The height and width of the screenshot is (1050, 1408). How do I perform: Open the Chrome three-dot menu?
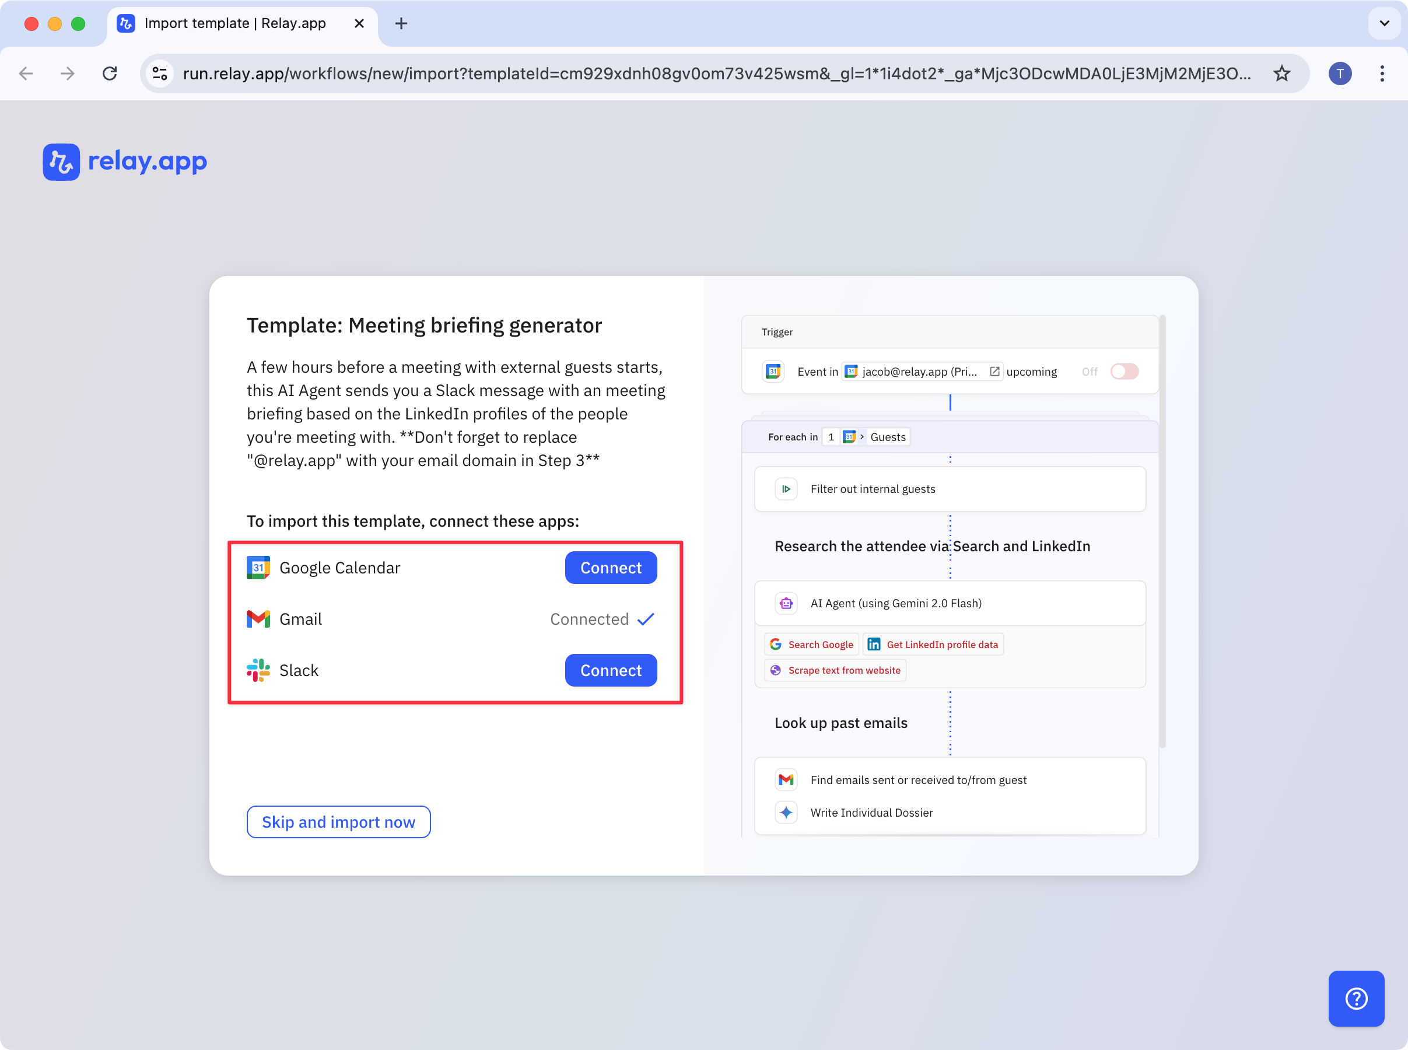pos(1382,73)
